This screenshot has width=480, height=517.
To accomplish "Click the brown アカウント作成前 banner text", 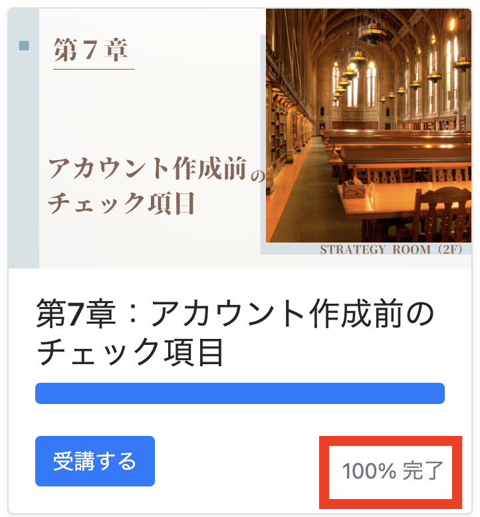I will (147, 169).
